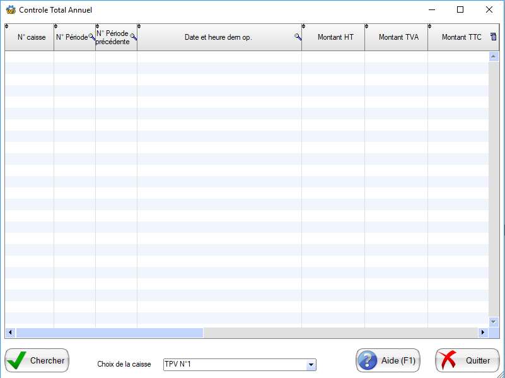Viewport: 505px width, 378px height.
Task: Click the Quitter button
Action: 467,360
